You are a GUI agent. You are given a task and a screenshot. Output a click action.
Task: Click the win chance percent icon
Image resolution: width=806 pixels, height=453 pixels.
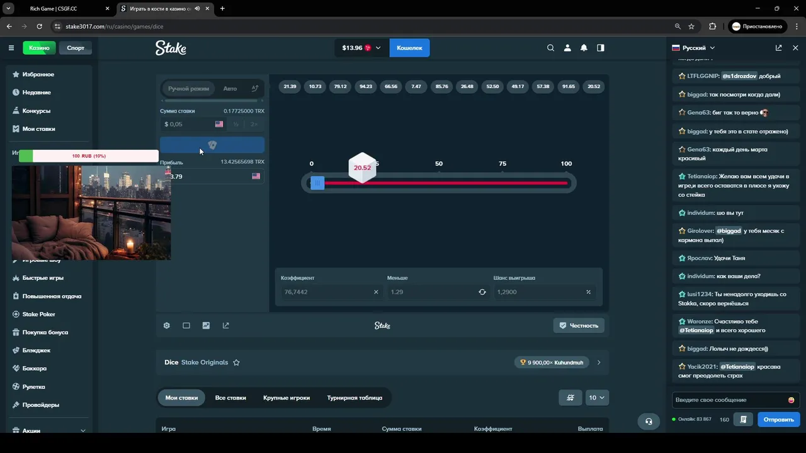coord(589,292)
